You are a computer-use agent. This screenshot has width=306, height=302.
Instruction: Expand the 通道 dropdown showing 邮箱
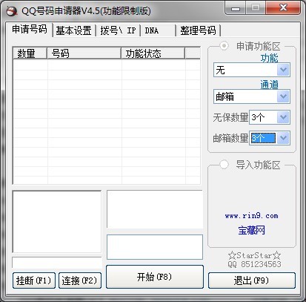tap(283, 96)
